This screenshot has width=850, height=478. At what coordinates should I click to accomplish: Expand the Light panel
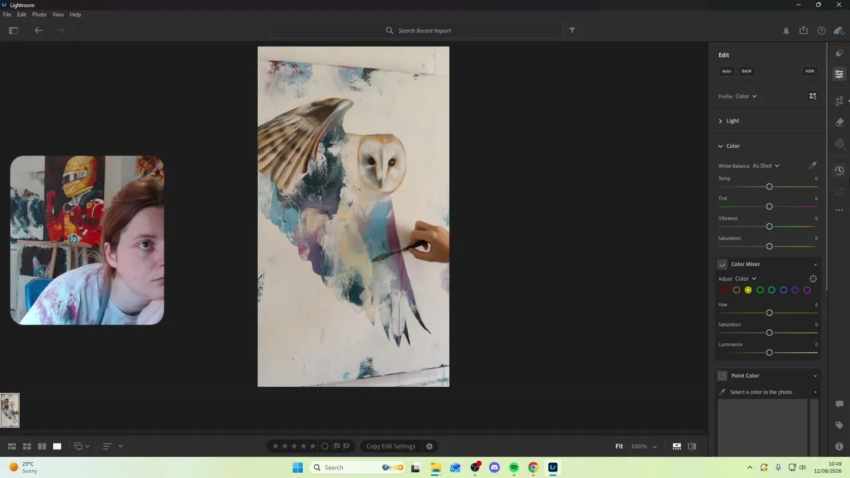[x=729, y=121]
